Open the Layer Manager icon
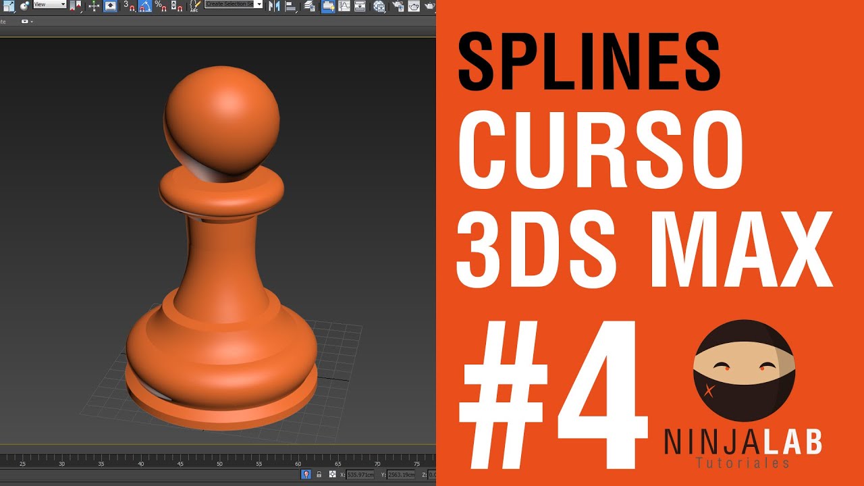The width and height of the screenshot is (864, 486). pyautogui.click(x=309, y=6)
